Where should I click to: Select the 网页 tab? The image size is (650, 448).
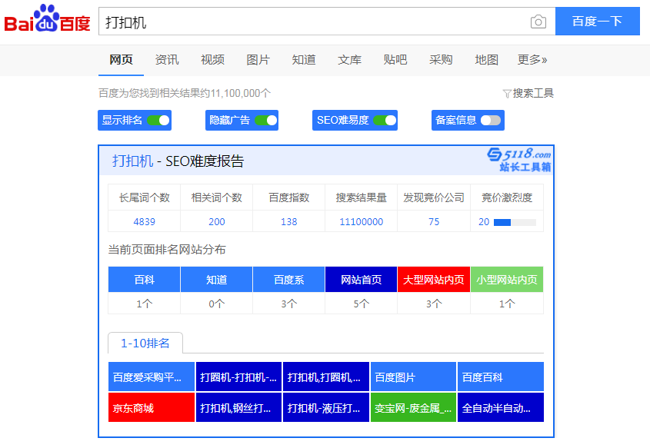(x=121, y=60)
